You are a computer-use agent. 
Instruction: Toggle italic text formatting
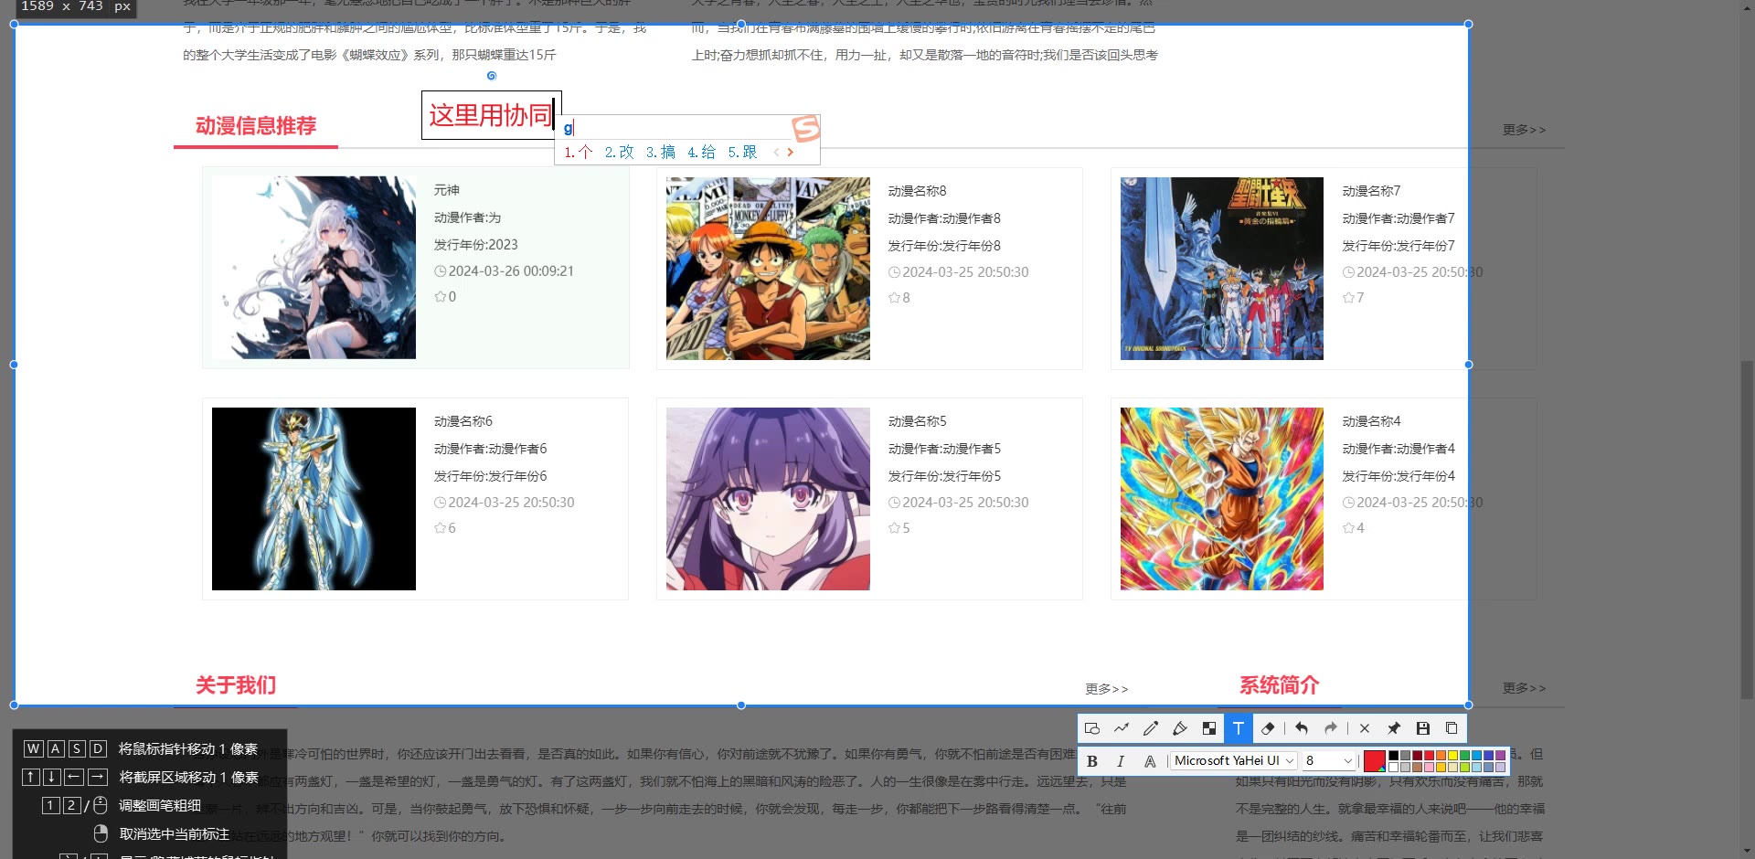[1121, 761]
